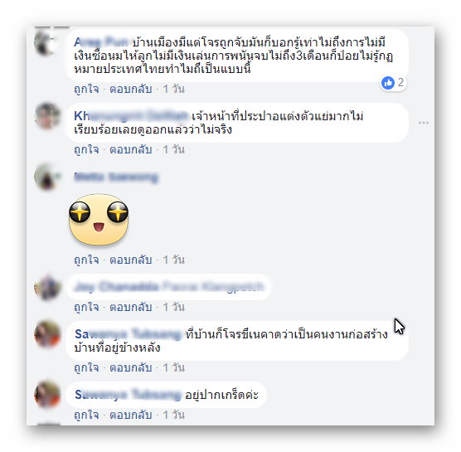Click the blue thumbs-up reaction icon

[388, 83]
